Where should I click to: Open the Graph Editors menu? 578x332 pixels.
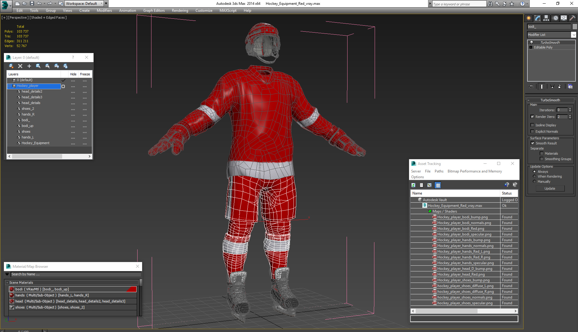[x=154, y=11]
